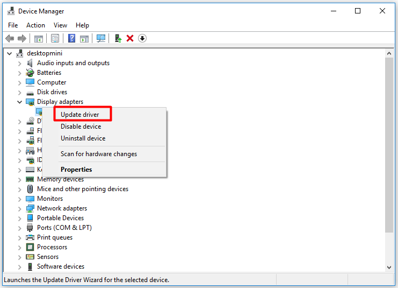398x288 pixels.
Task: Click the scrollbar down arrow
Action: coord(389,267)
